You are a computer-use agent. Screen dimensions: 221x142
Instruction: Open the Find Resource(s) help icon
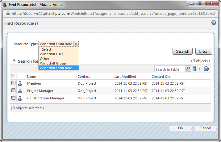point(214,23)
